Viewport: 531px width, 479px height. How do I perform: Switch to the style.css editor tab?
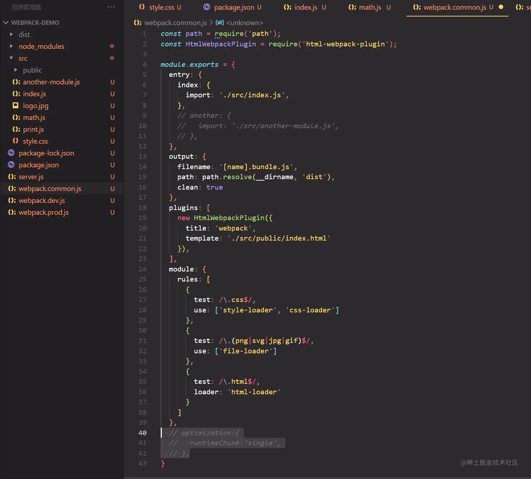coord(160,7)
